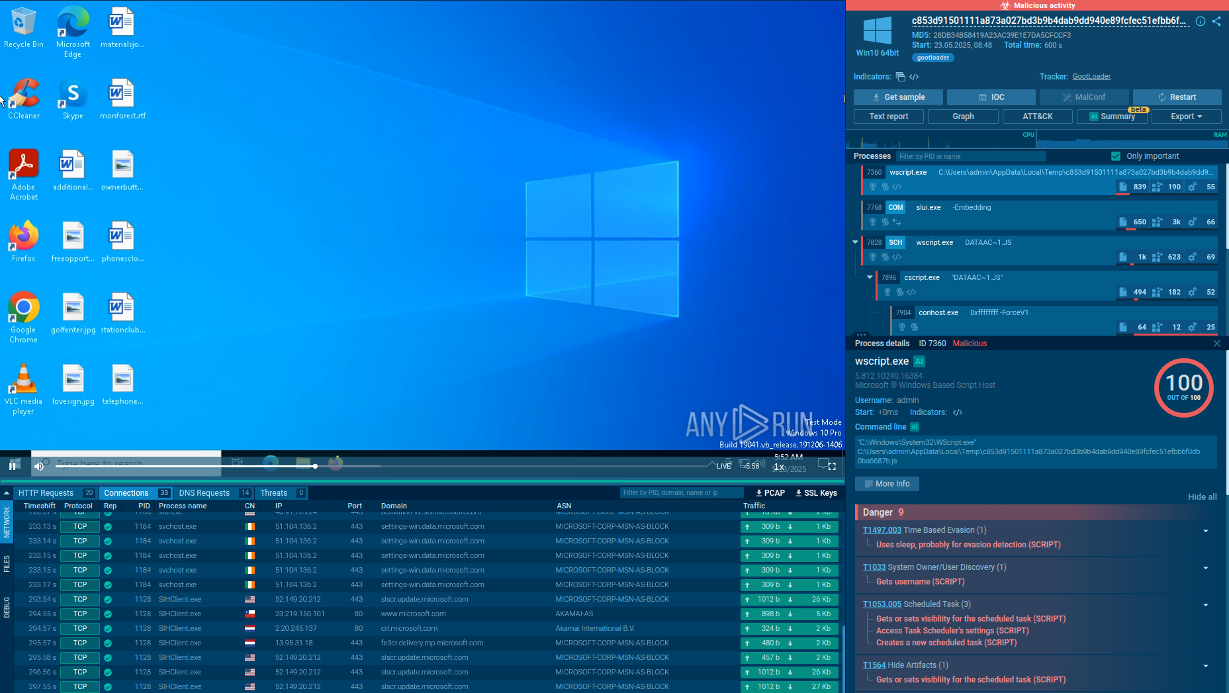Pause the sandbox video playback
This screenshot has height=693, width=1229.
tap(13, 466)
